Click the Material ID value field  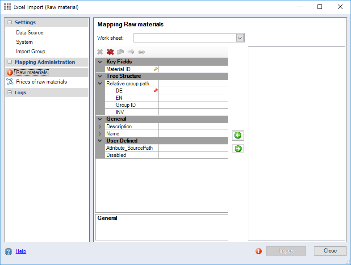pos(193,69)
